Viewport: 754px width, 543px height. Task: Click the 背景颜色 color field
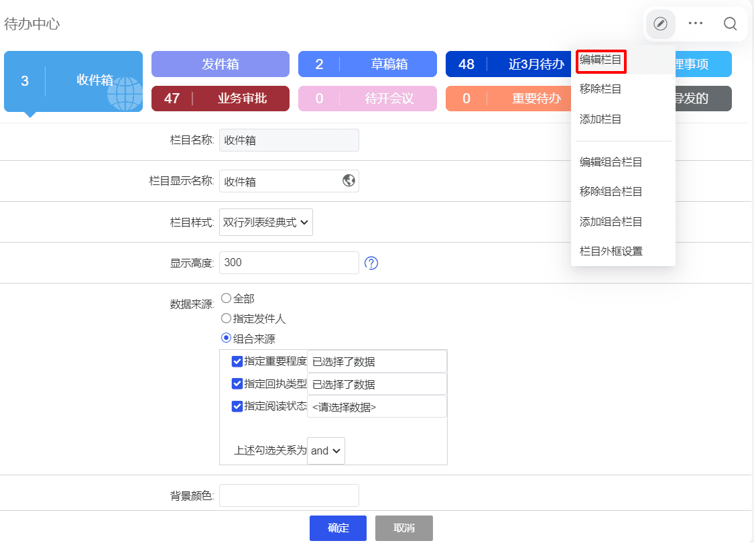point(289,495)
